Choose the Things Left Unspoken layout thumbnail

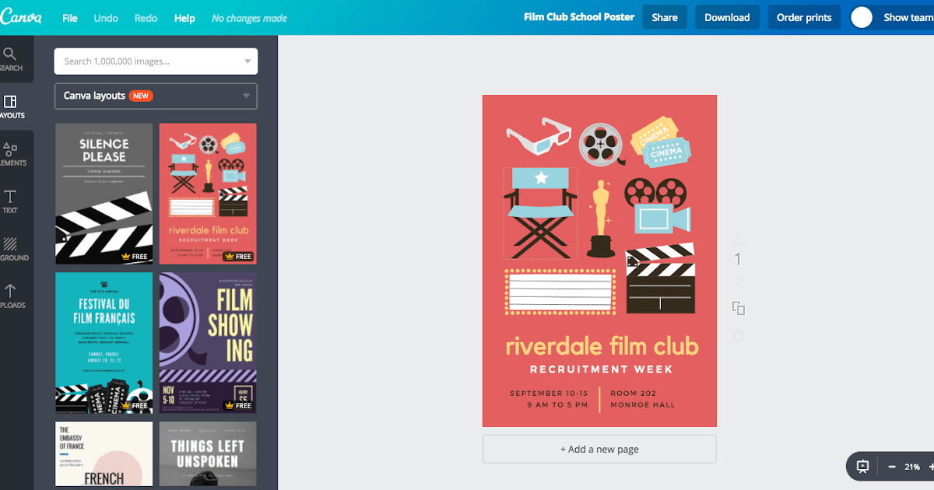click(208, 455)
